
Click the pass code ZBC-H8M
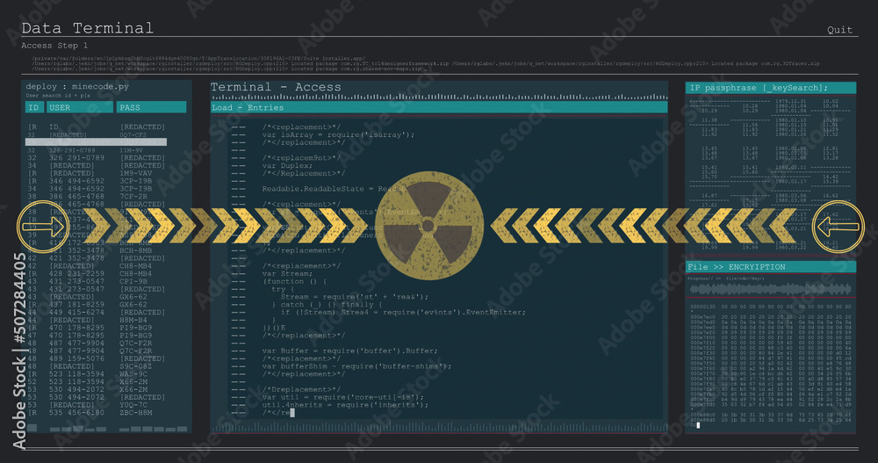[135, 413]
